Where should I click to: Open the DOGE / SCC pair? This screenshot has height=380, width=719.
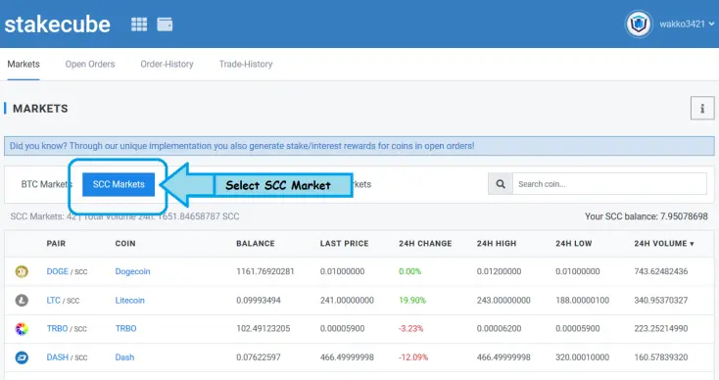[67, 271]
